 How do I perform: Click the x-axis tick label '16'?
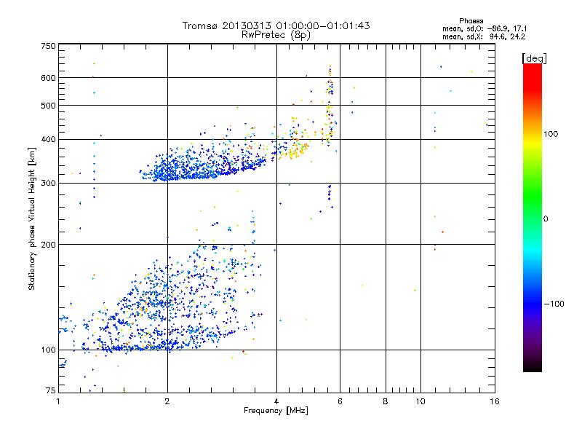[x=495, y=401]
